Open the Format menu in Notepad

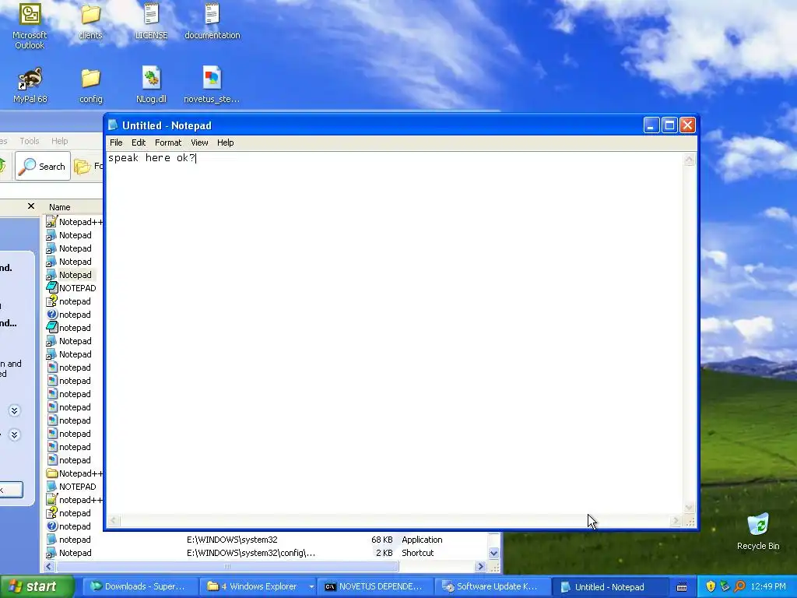[168, 142]
